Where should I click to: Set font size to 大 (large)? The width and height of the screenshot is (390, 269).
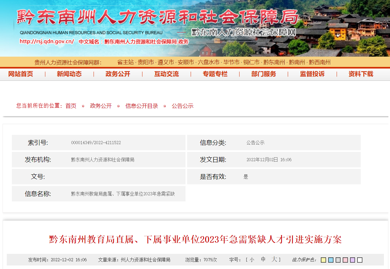coord(274,259)
